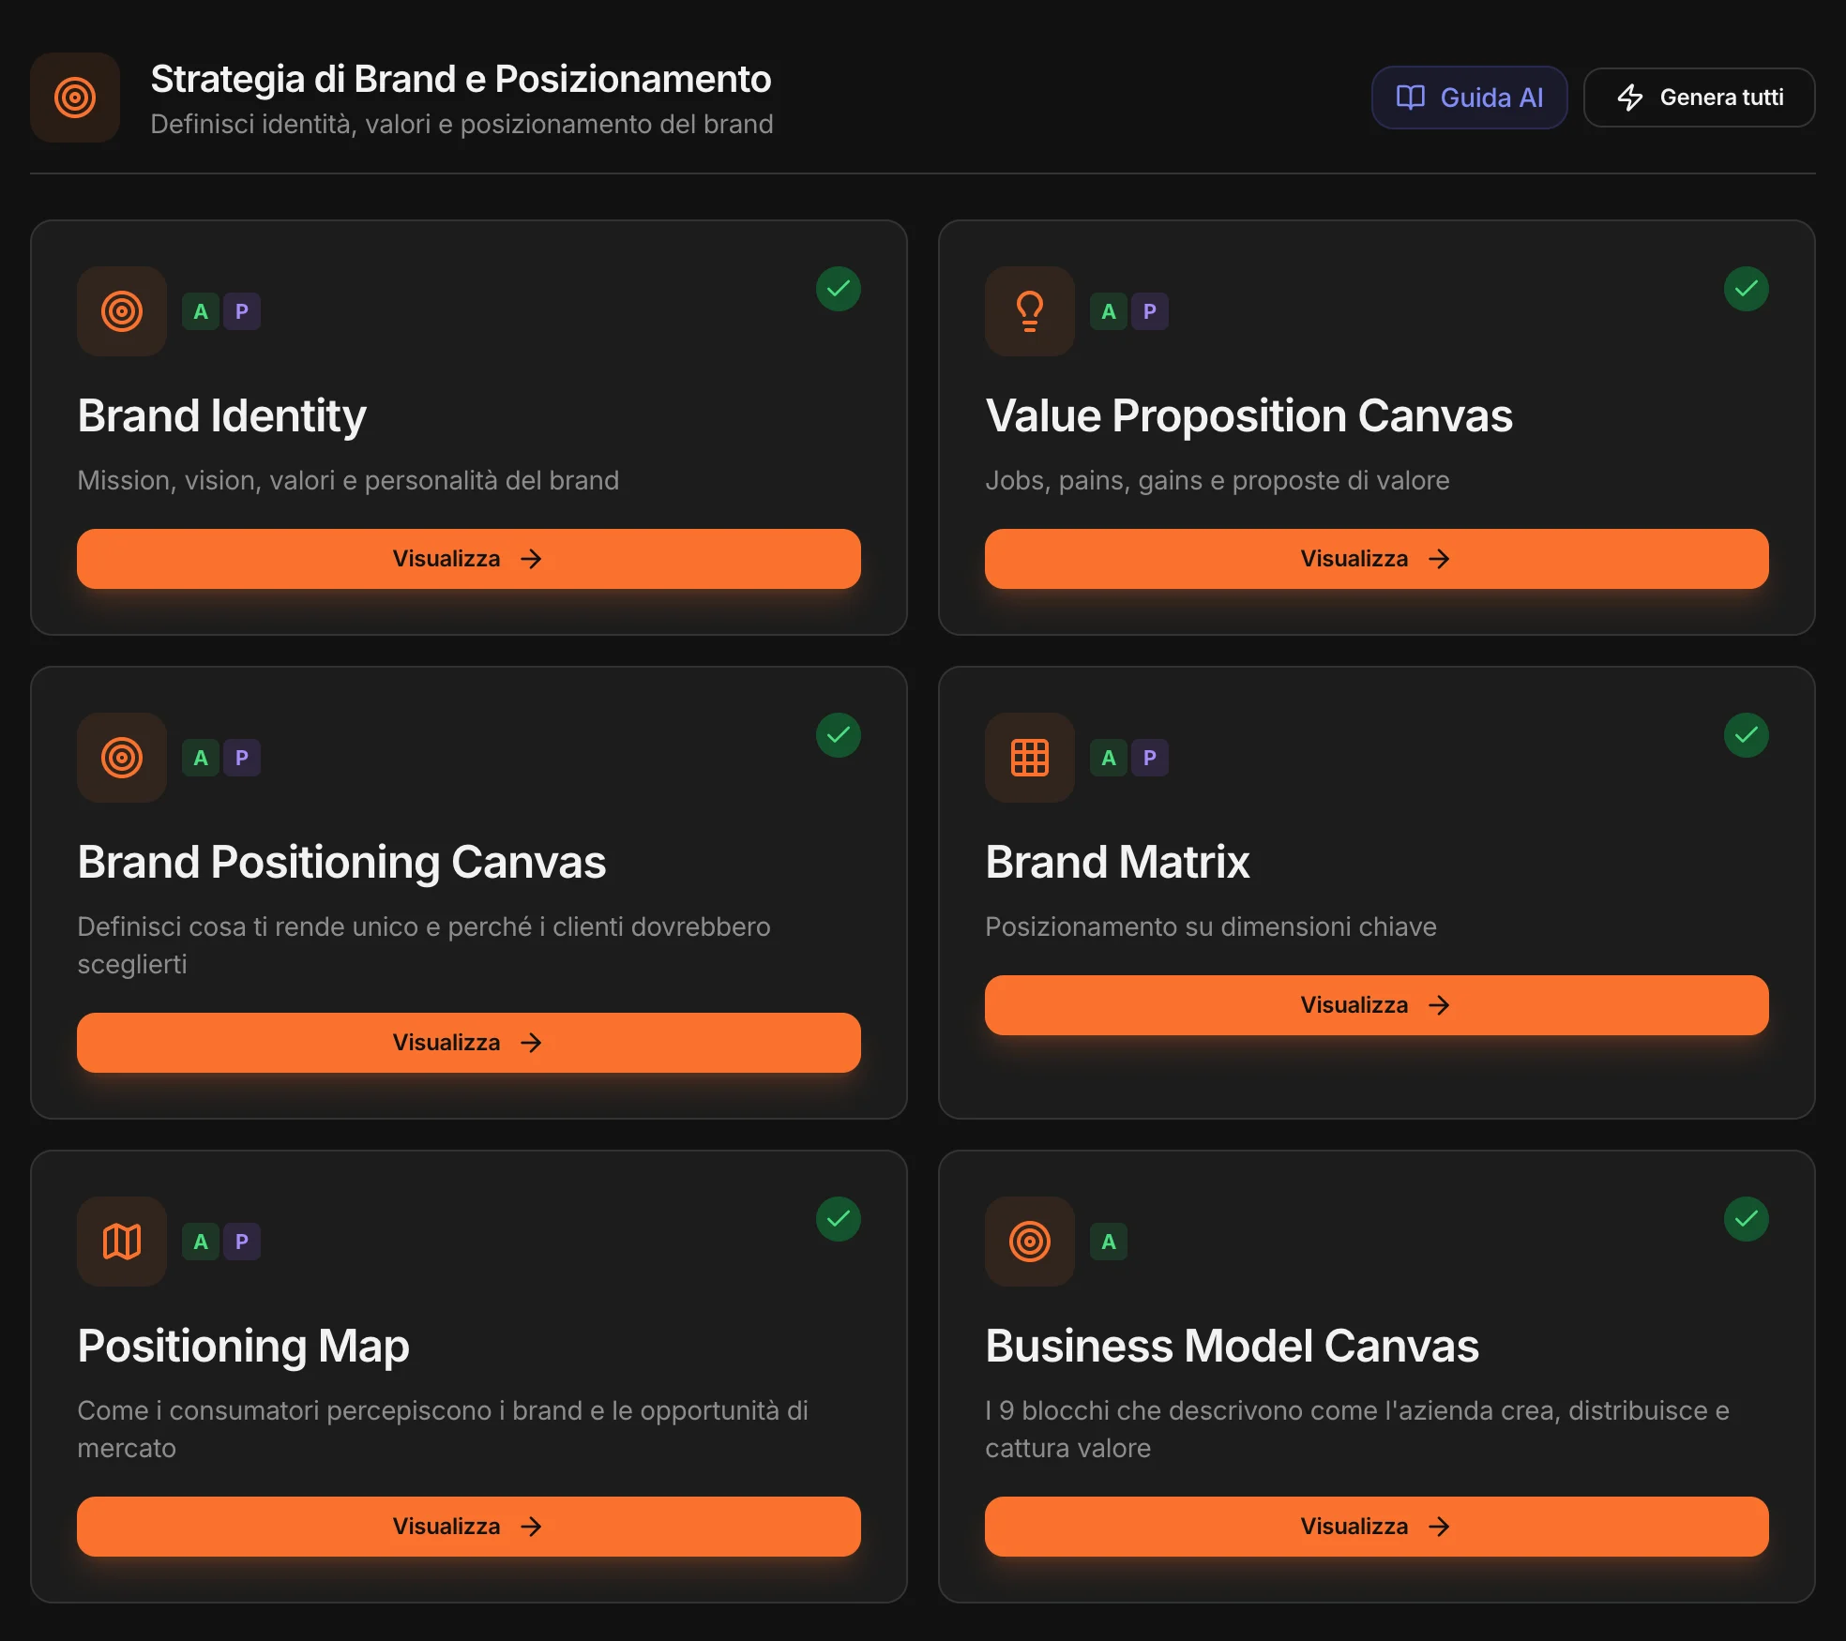This screenshot has width=1846, height=1641.
Task: Click the Brand Identity target icon
Action: coord(122,311)
